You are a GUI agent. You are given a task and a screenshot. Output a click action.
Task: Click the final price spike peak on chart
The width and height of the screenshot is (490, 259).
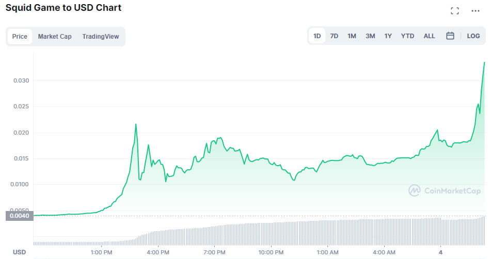coord(484,62)
